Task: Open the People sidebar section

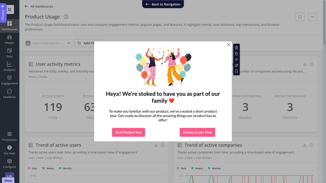Action: [9, 39]
